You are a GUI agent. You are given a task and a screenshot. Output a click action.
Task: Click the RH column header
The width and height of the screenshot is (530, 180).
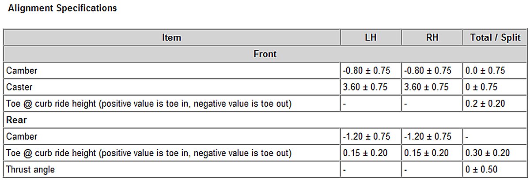click(432, 37)
